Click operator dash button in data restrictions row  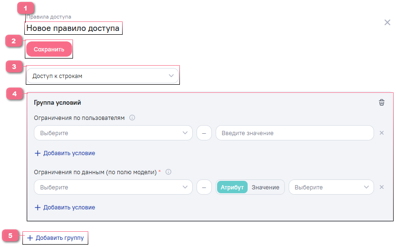(204, 188)
